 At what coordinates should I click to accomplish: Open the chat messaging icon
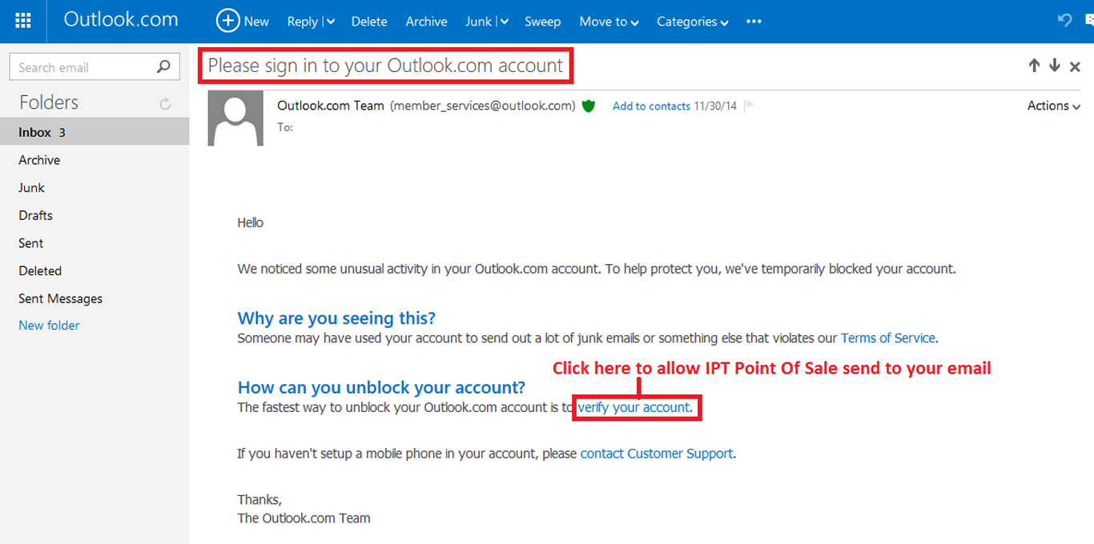pyautogui.click(x=1090, y=21)
